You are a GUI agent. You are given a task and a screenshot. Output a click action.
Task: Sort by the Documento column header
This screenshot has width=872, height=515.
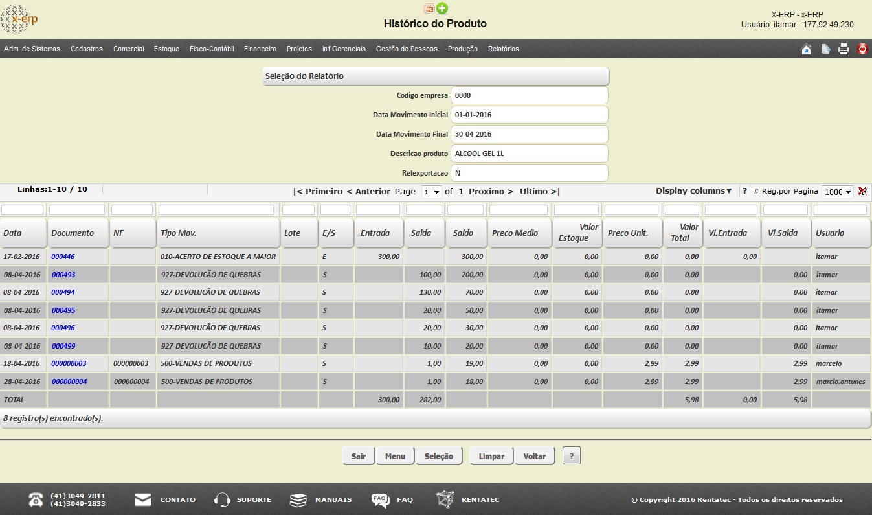78,233
